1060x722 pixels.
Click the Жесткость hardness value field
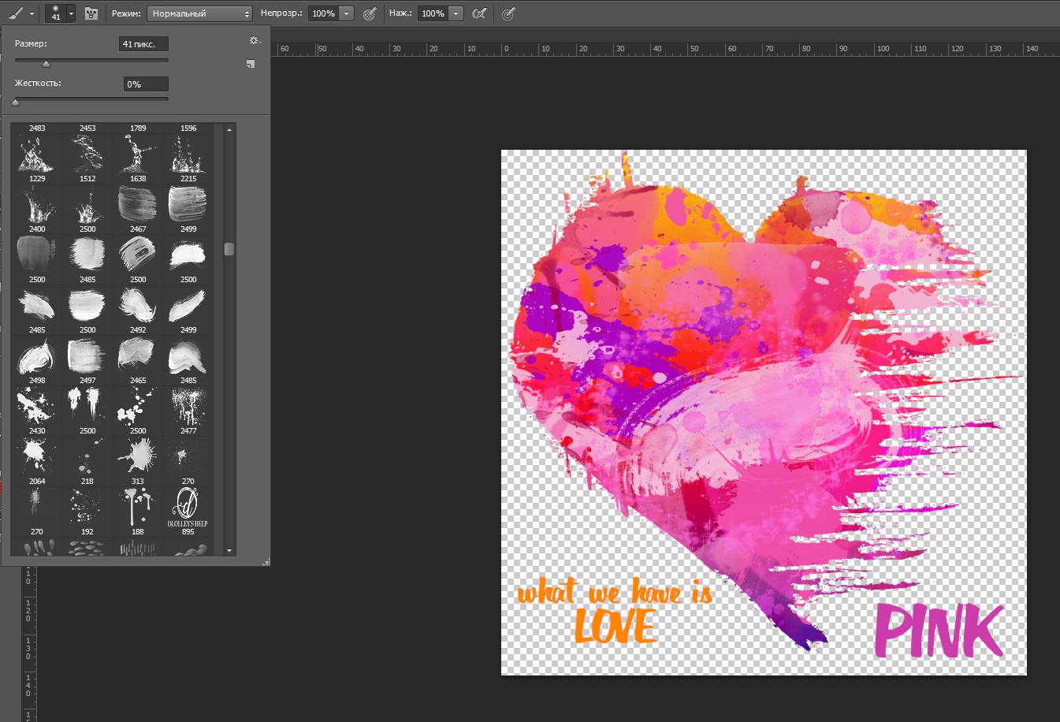[x=146, y=84]
